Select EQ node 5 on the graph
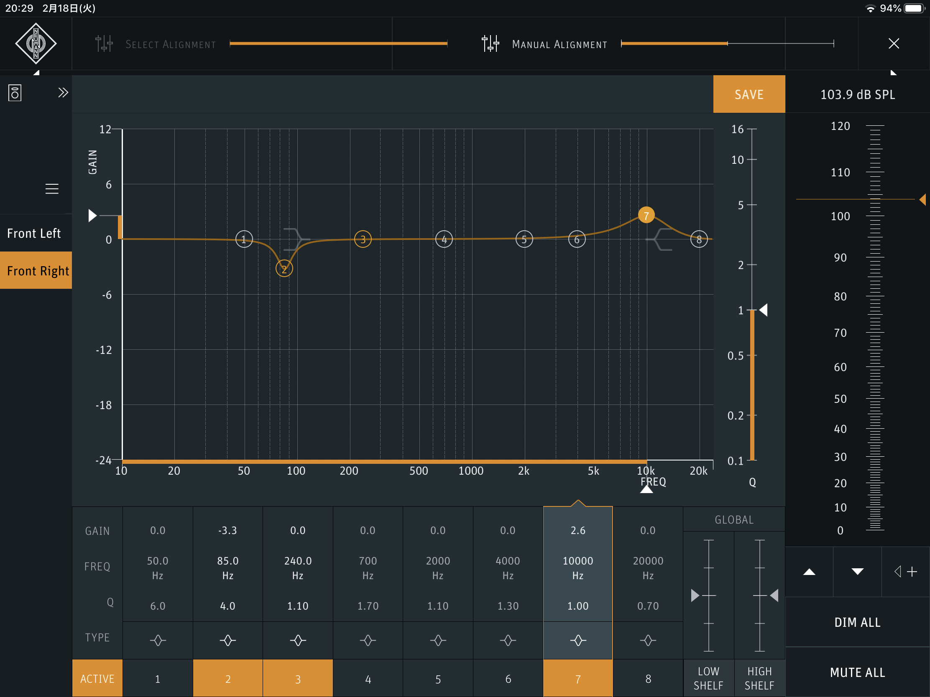 (524, 239)
